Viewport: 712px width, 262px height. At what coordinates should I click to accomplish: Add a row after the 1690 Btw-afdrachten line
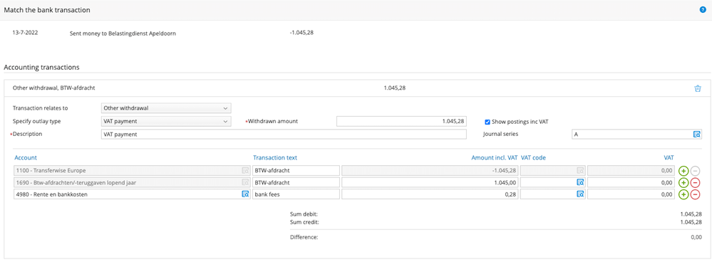tap(683, 183)
